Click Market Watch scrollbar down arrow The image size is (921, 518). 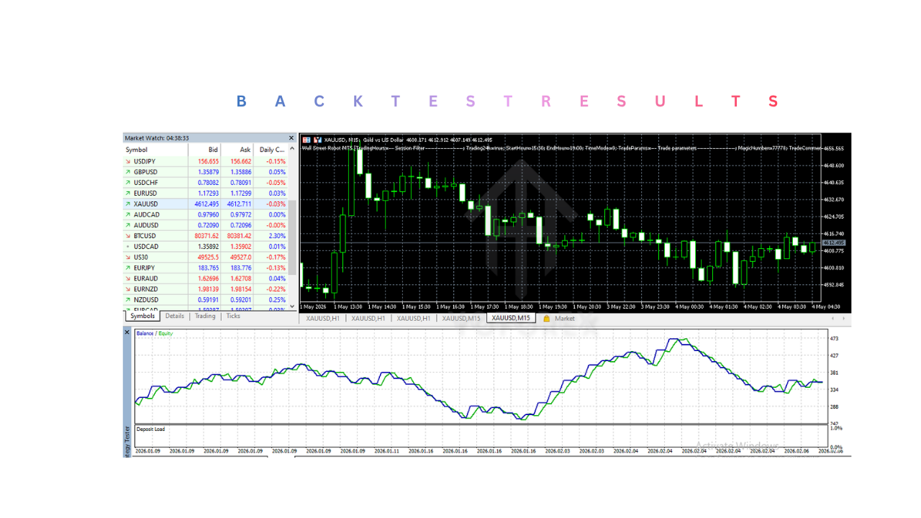tap(292, 306)
